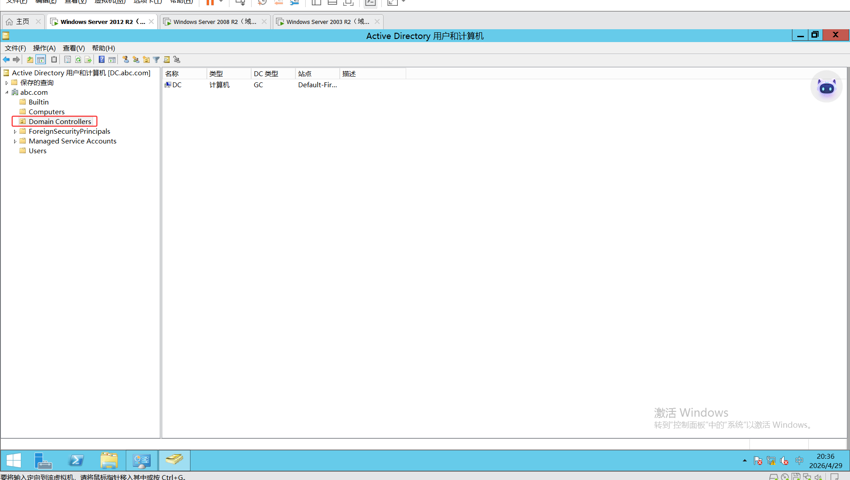Click the Export List toolbar icon
Viewport: 850px width, 480px height.
(88, 60)
